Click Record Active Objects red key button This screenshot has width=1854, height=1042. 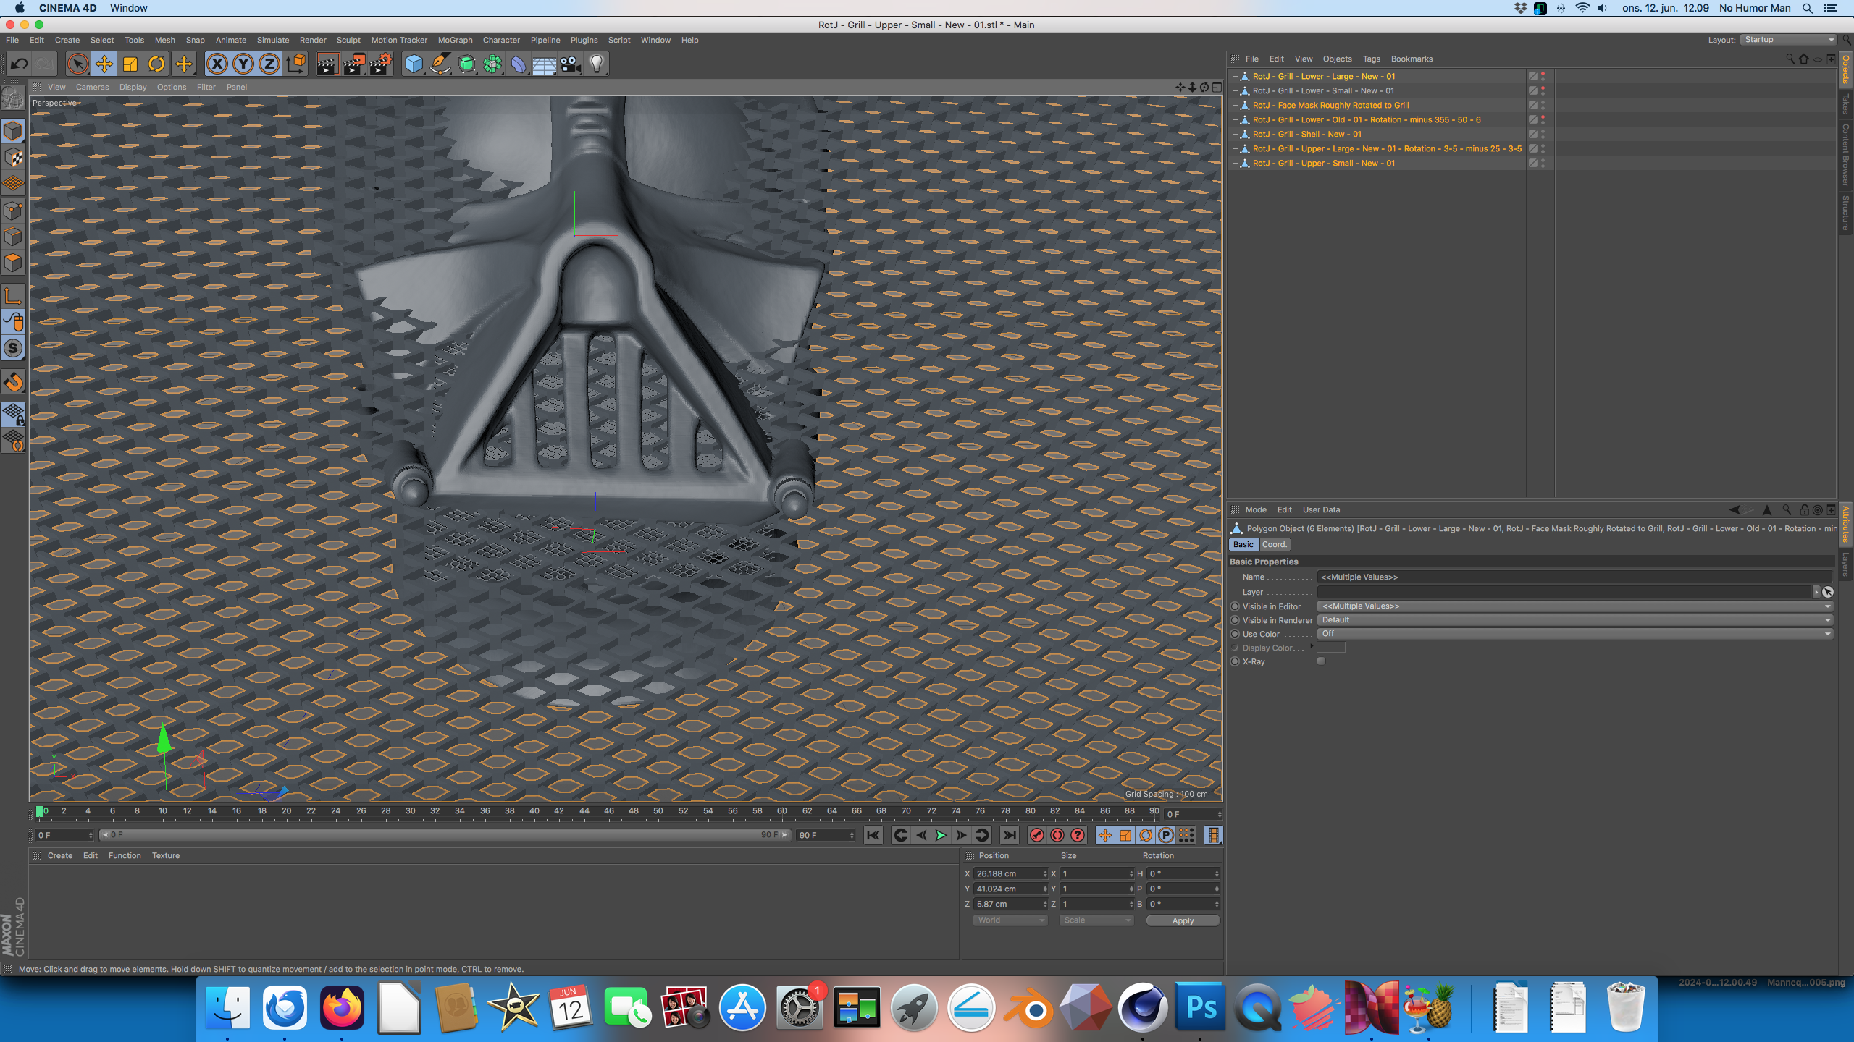[1037, 835]
